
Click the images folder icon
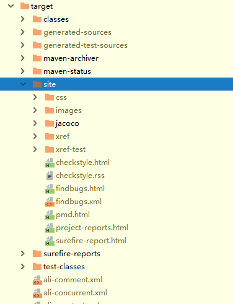[50, 110]
